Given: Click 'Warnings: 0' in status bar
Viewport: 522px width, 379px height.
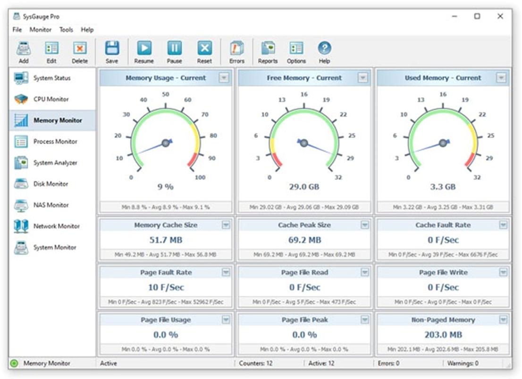Looking at the screenshot, I should click(x=463, y=363).
